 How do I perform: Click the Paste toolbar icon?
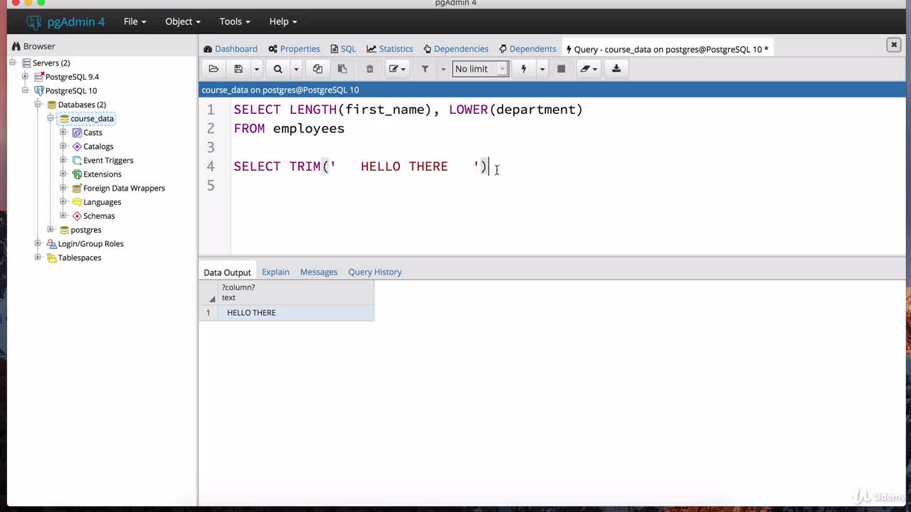tap(342, 69)
